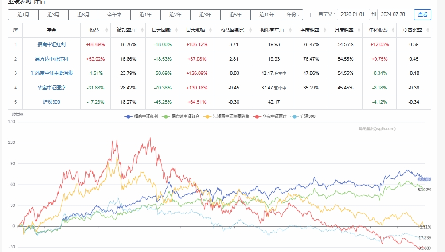
Task: Select the 近1年 period tab
Action: coord(145,15)
